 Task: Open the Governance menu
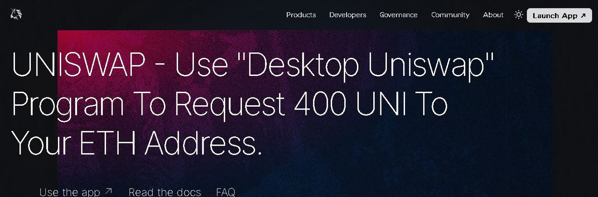pos(399,15)
